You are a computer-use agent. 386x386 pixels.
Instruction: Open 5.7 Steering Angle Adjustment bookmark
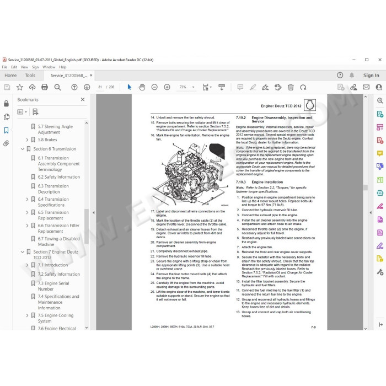[x=55, y=130]
